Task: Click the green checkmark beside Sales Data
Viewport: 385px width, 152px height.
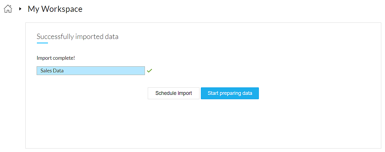Action: (x=149, y=71)
